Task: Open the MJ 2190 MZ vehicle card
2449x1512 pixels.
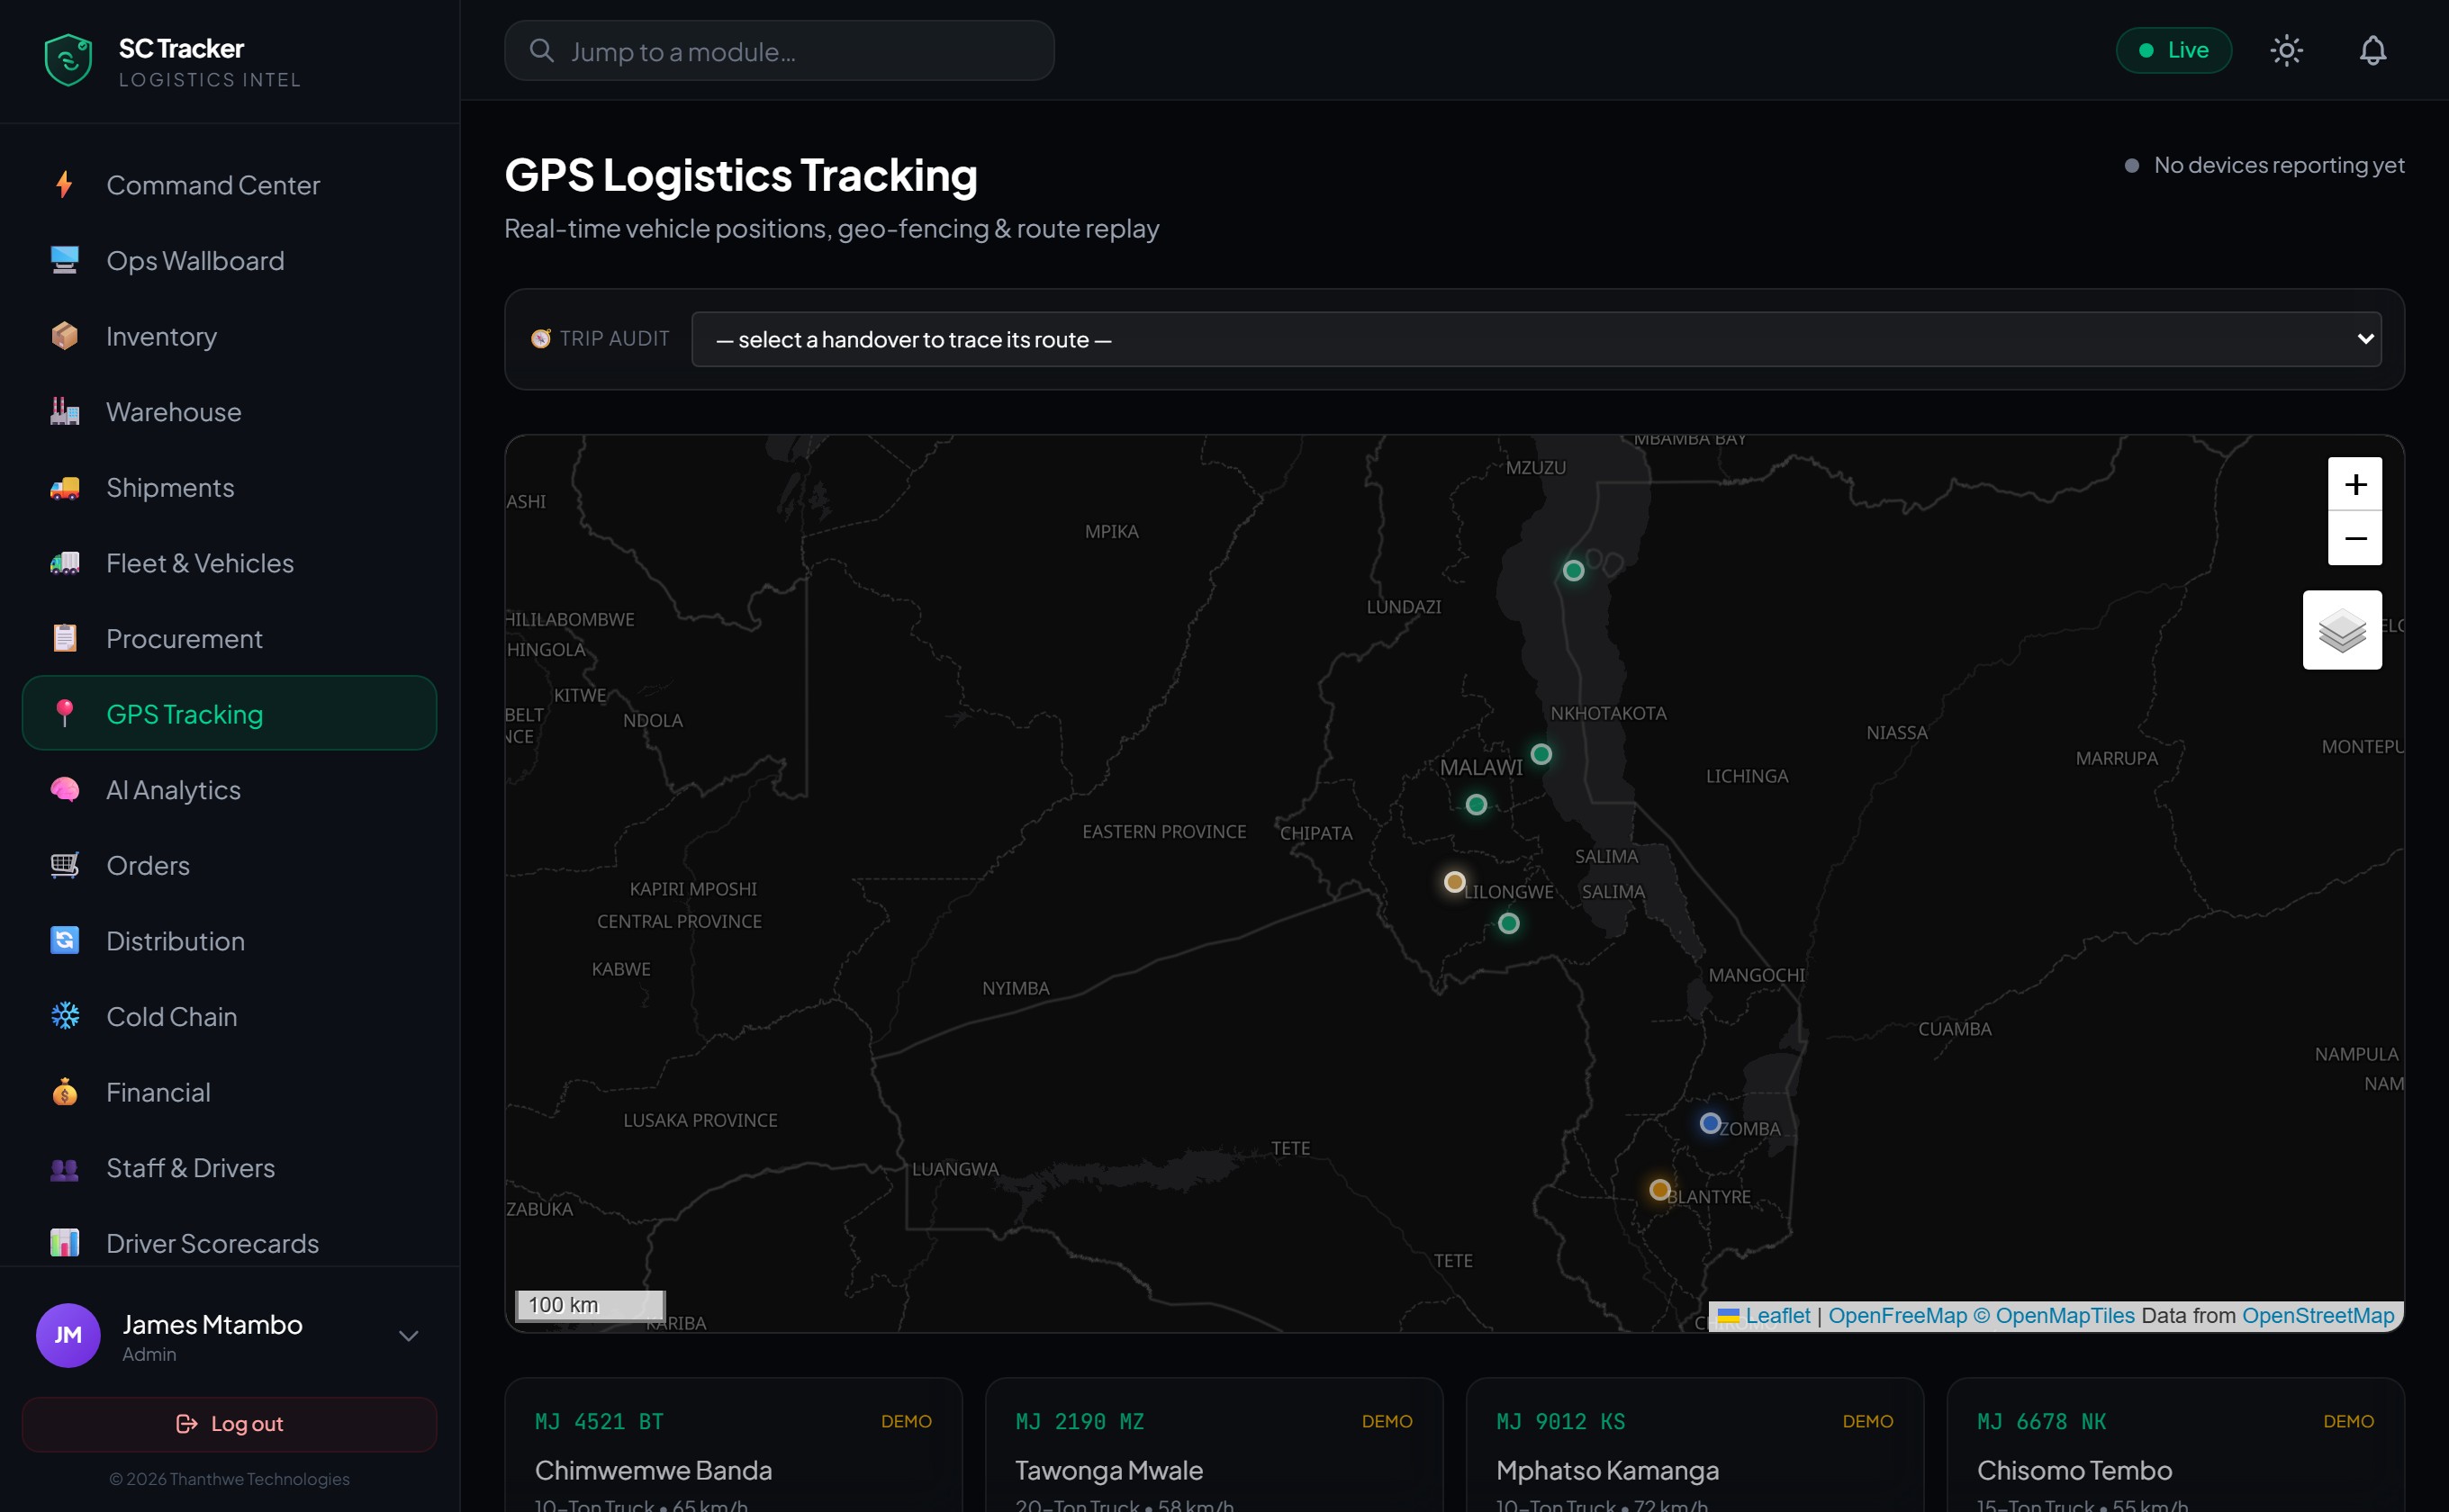Action: (x=1214, y=1445)
